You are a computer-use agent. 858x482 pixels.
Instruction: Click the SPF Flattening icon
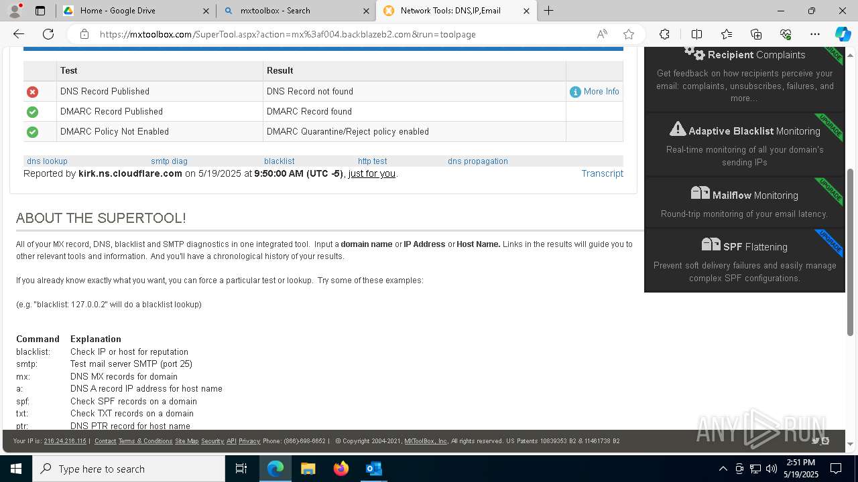coord(711,245)
